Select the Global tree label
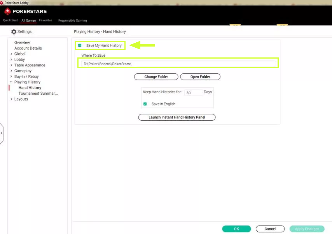 (20, 54)
